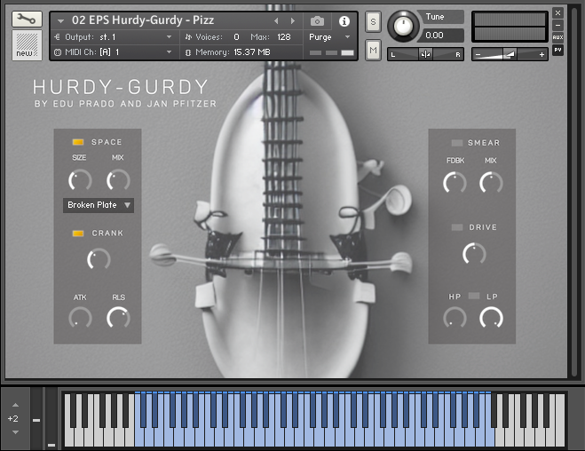
Task: Click the AUX sends button
Action: [x=557, y=37]
